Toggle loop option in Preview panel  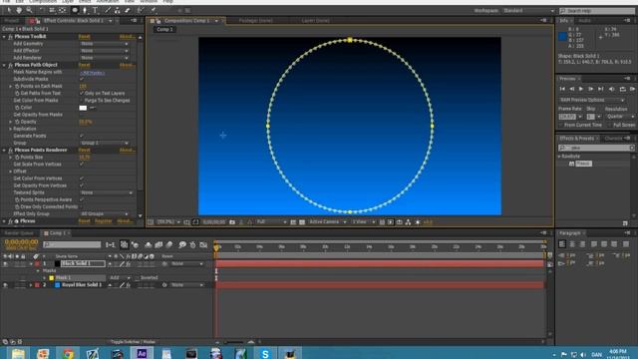(622, 89)
